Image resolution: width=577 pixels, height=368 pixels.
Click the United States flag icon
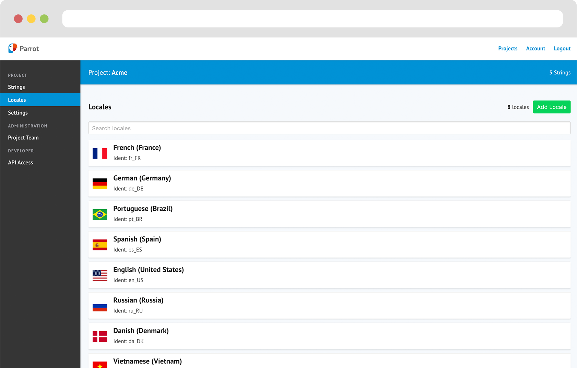(100, 275)
